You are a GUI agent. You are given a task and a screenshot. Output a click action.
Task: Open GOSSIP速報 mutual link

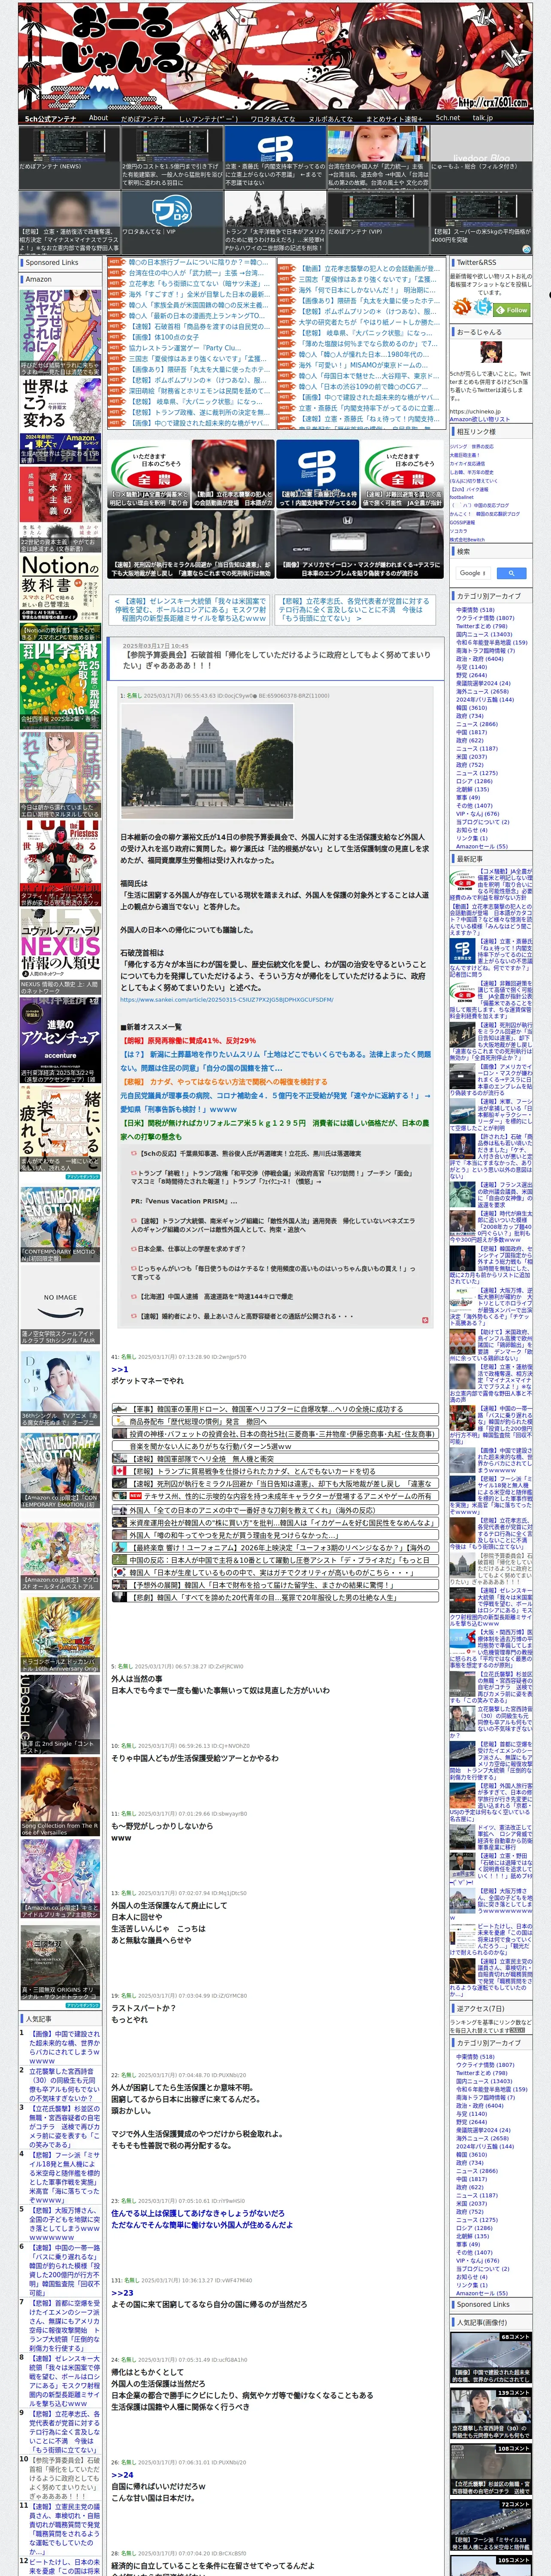462,522
